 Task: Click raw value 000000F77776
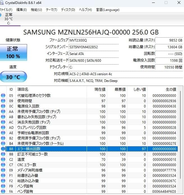click(x=164, y=170)
